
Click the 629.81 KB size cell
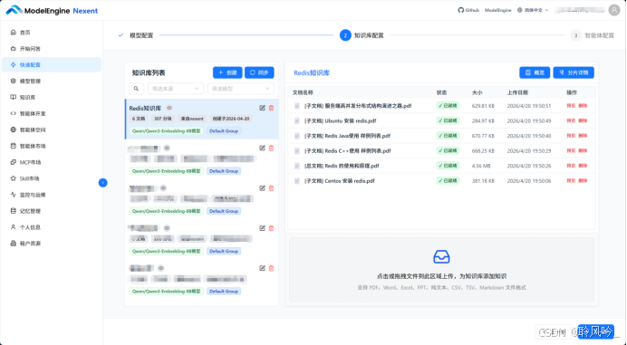pos(483,106)
